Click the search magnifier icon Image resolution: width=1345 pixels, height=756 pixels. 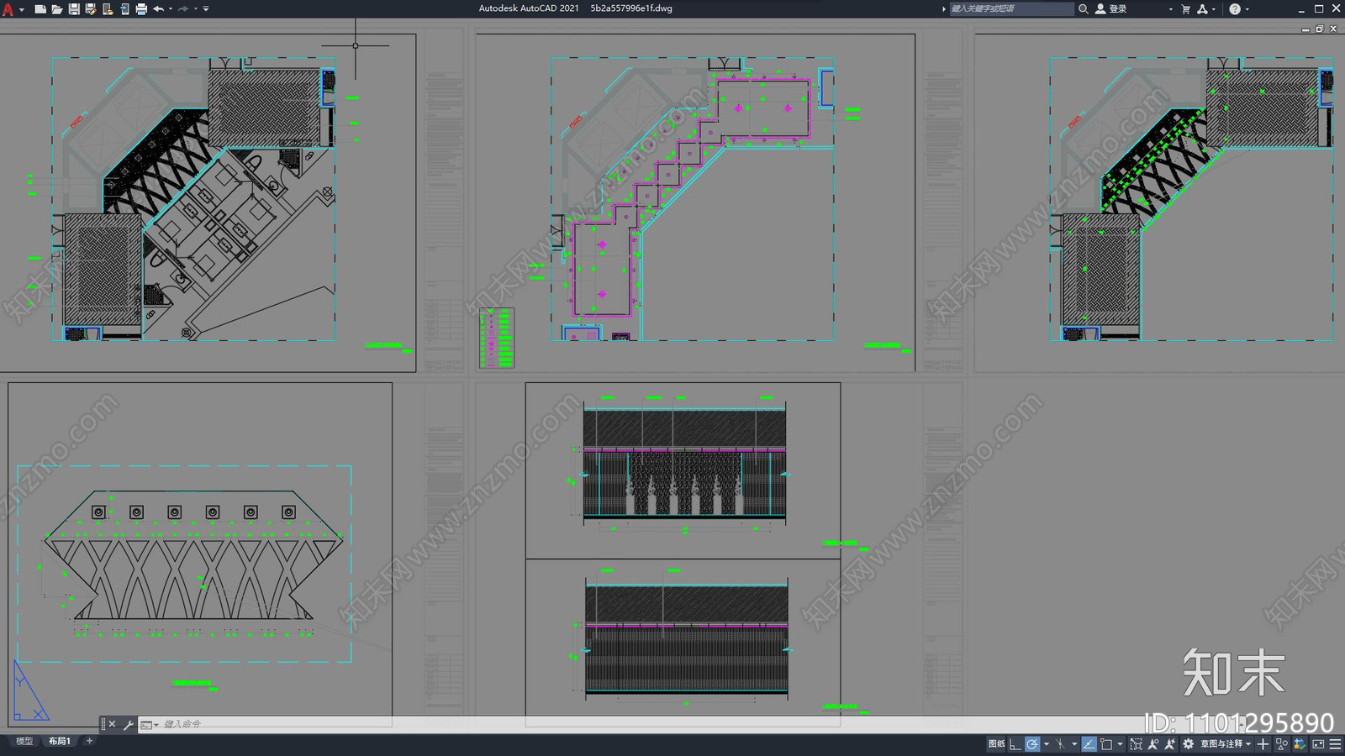[1084, 8]
